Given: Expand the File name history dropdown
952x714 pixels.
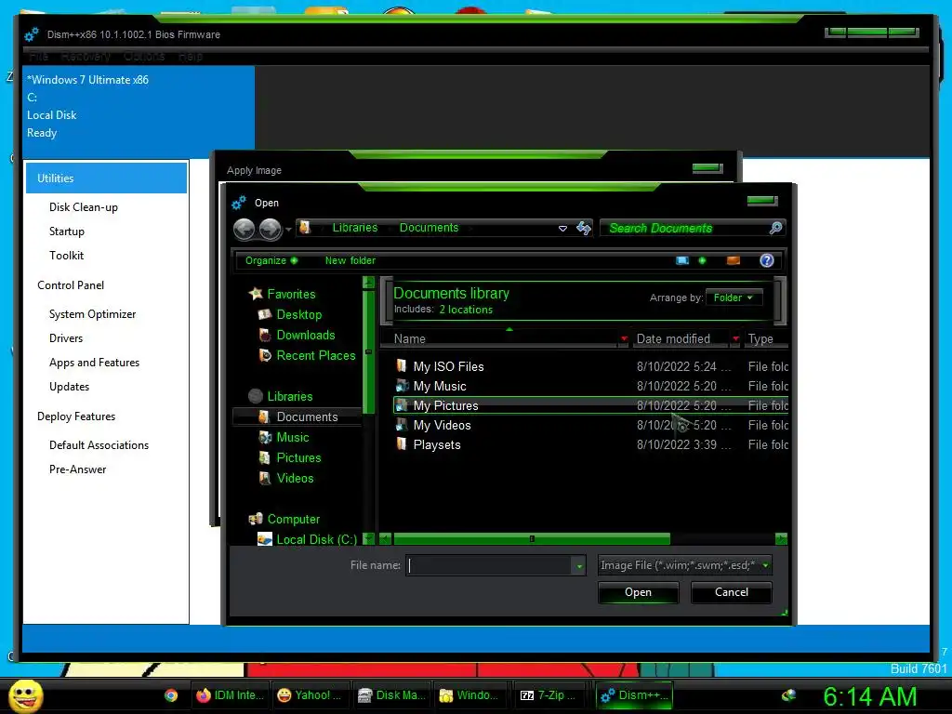Looking at the screenshot, I should 579,566.
